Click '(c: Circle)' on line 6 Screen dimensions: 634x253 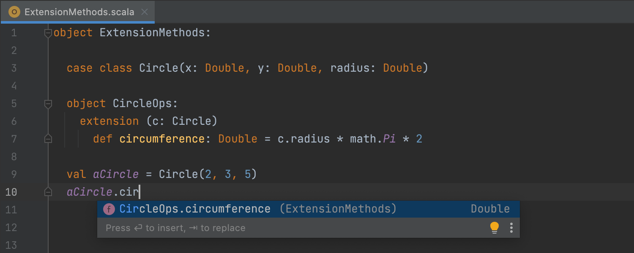click(182, 121)
